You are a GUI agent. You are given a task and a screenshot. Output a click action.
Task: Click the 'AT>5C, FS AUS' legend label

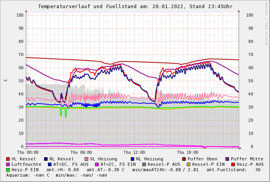[x=71, y=164]
